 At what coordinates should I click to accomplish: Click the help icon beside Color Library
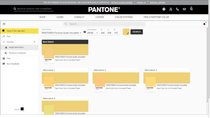pos(85,32)
